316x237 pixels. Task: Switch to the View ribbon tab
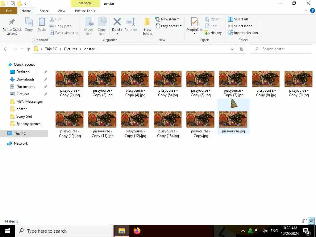[x=61, y=11]
